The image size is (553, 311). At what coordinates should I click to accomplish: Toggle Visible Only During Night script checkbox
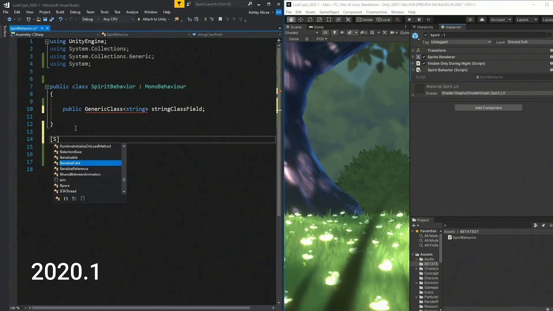(424, 63)
